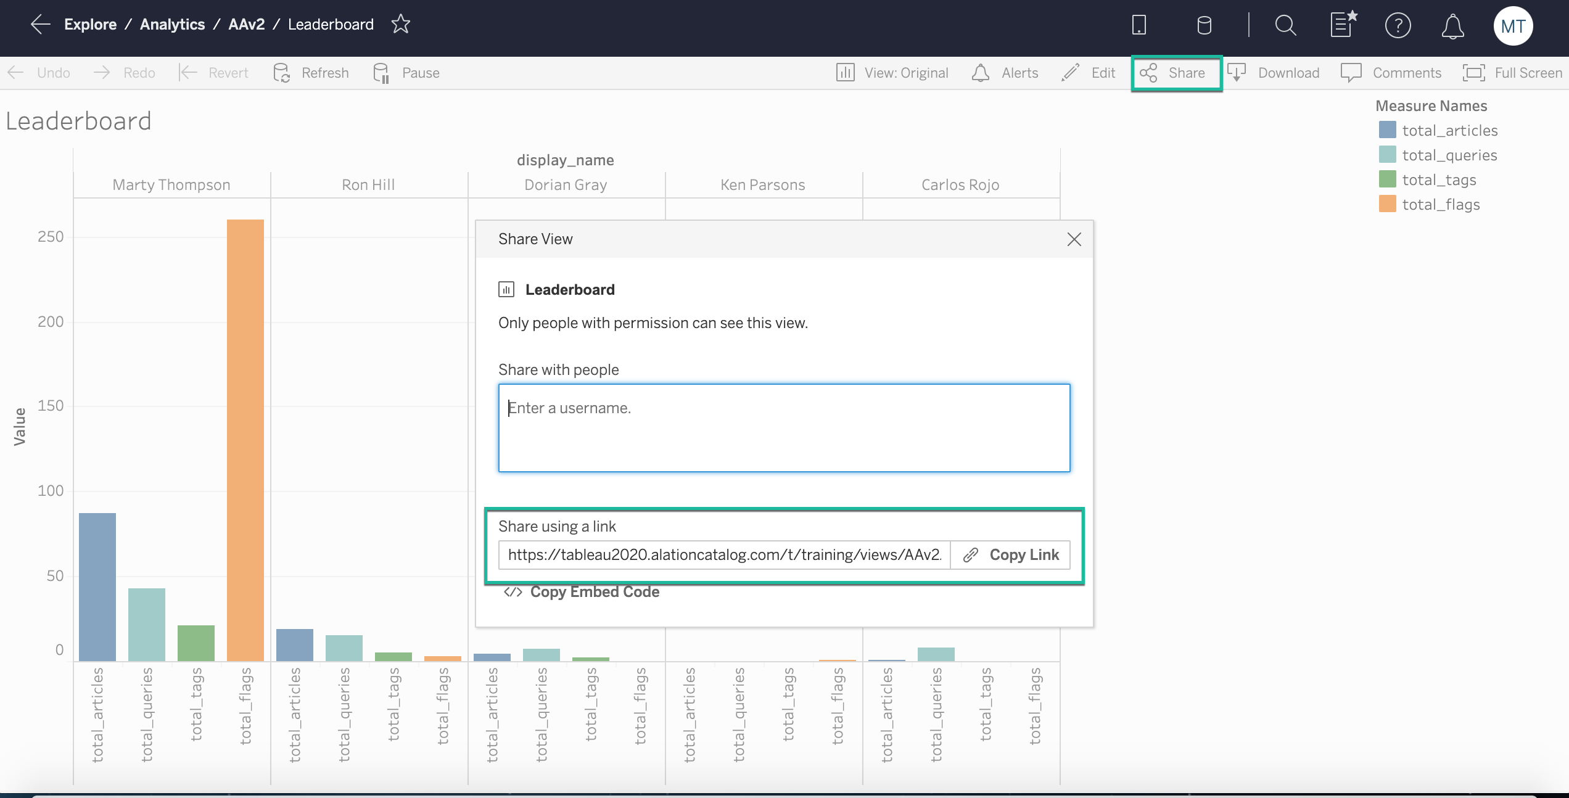Click the Explore breadcrumb menu item
The image size is (1569, 798).
click(91, 25)
